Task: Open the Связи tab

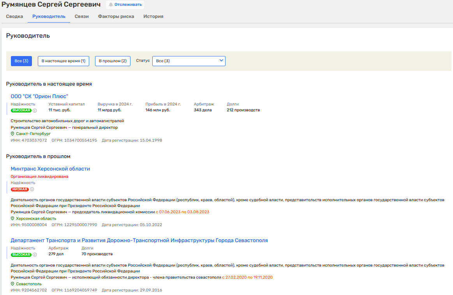Action: tap(81, 16)
